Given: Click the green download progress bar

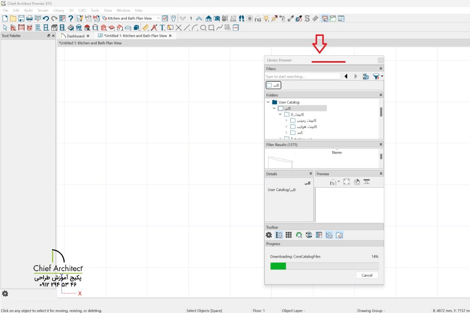Looking at the screenshot, I should pos(278,266).
